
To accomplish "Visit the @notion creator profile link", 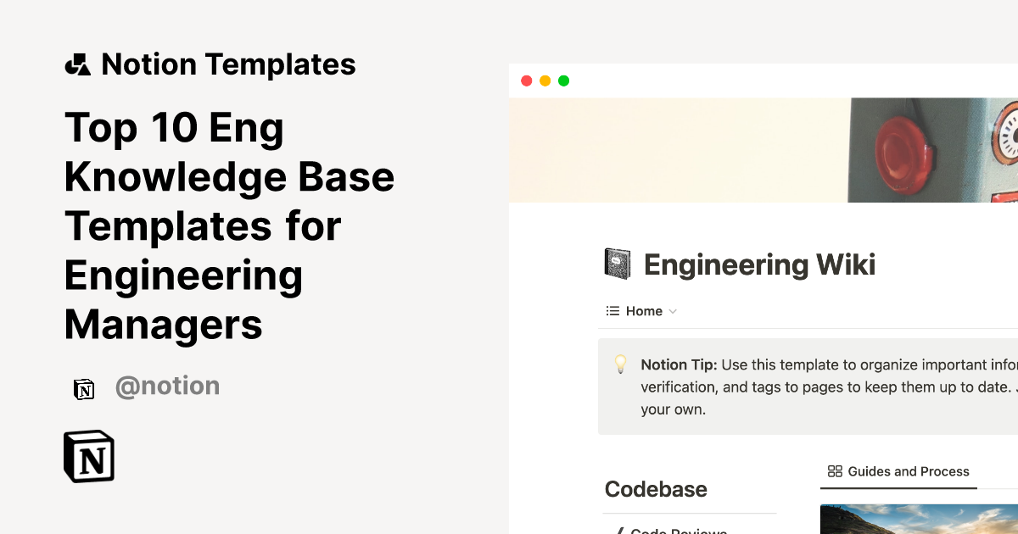I will 167,386.
